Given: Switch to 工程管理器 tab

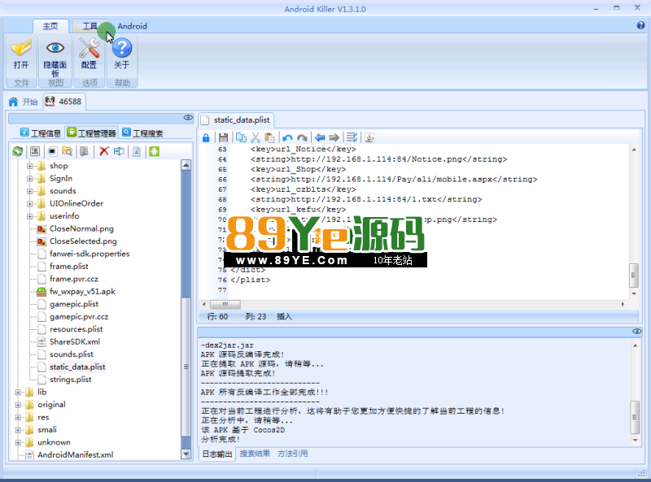Looking at the screenshot, I should click(92, 132).
